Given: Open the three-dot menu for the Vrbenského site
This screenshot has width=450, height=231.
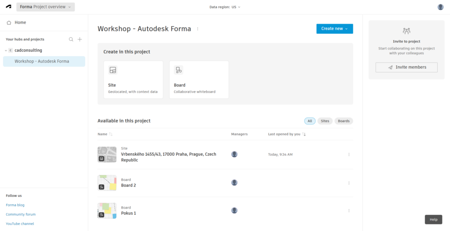Looking at the screenshot, I should pos(349,154).
